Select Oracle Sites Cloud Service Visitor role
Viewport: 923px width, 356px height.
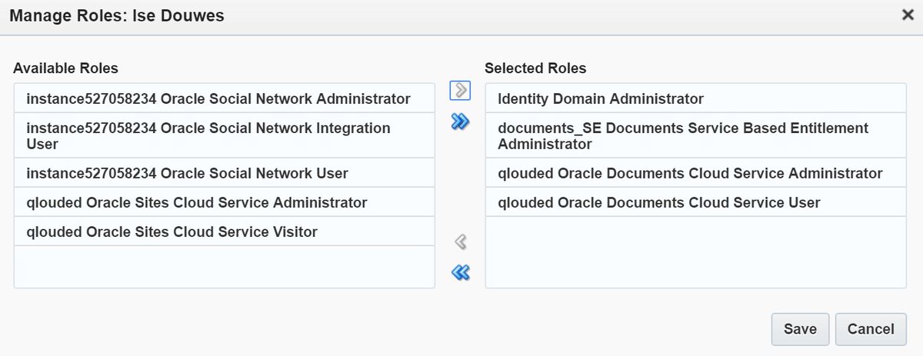225,231
